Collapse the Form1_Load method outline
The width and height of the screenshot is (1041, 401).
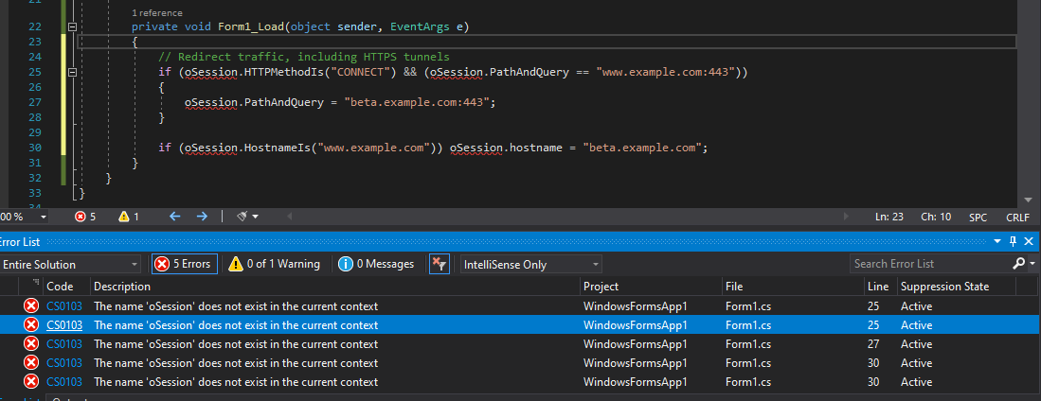72,26
